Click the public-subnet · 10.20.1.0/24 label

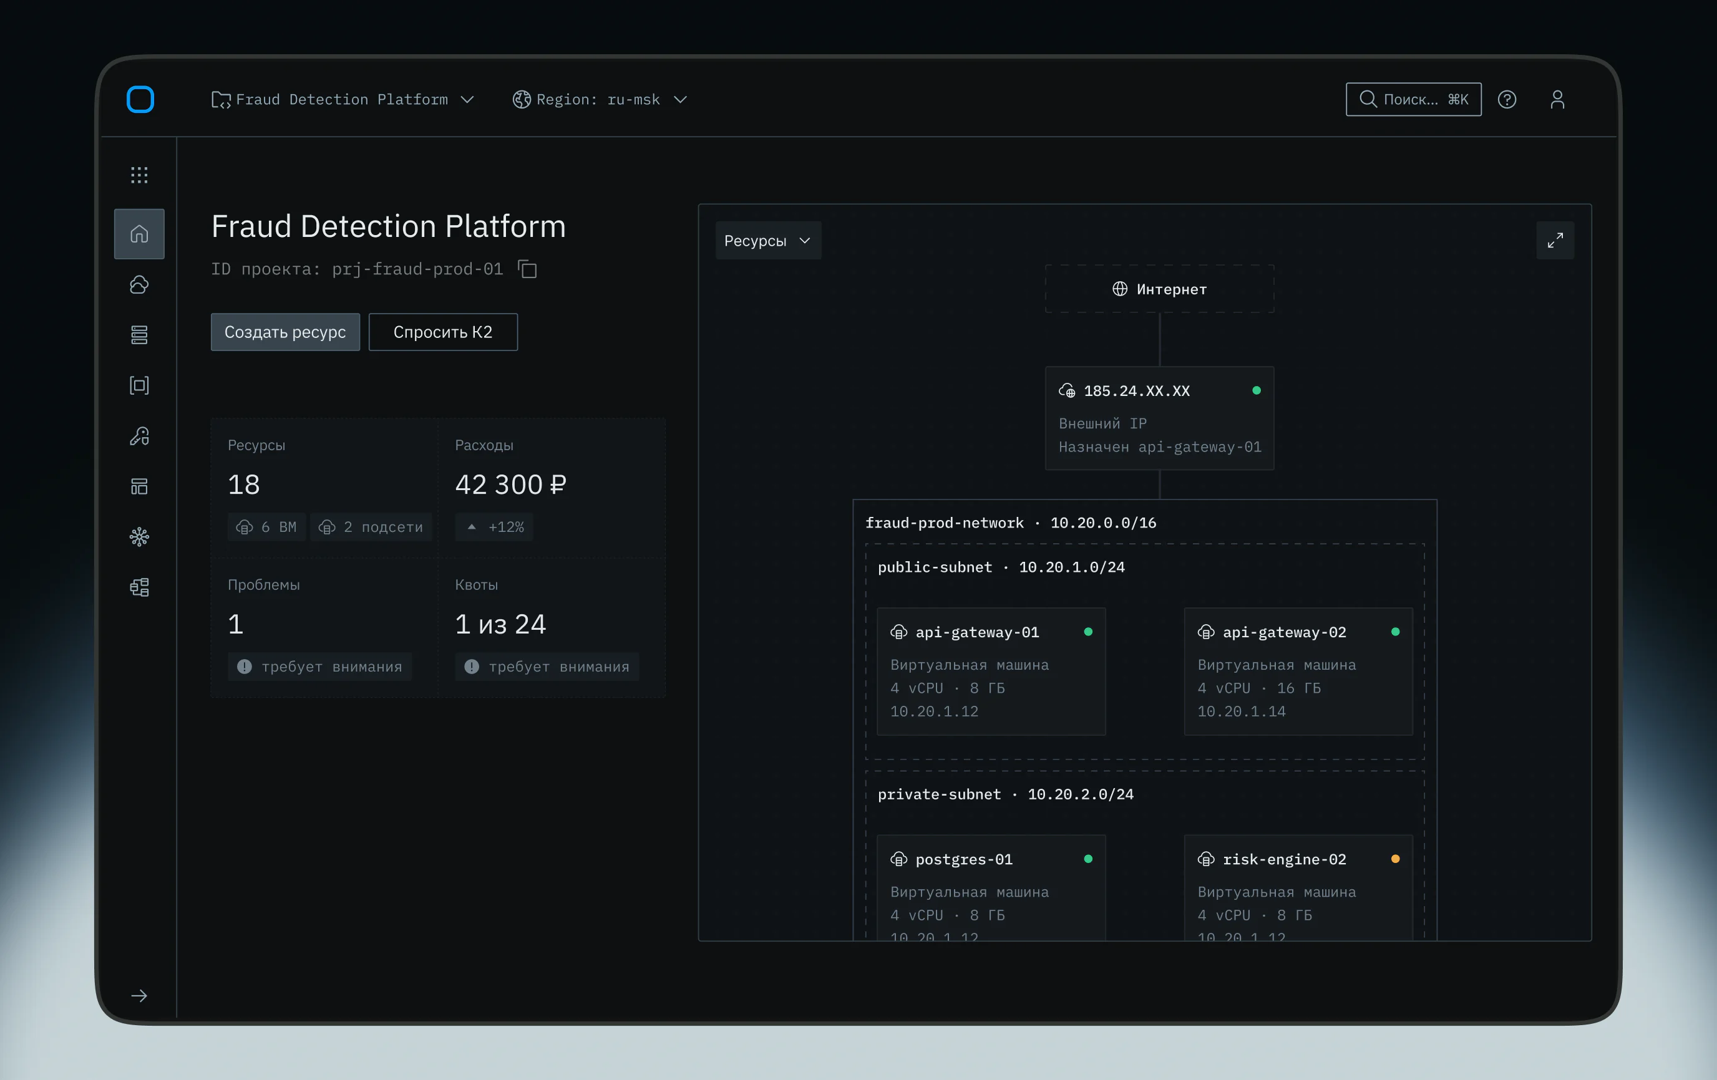[1001, 567]
